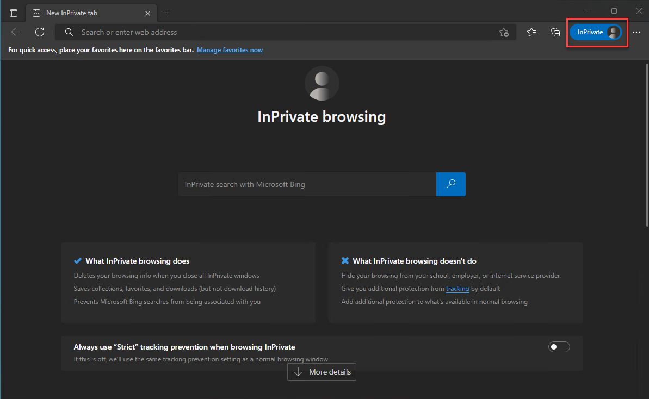Click 'Prevents Microsoft Bing searches' line
The image size is (649, 399).
pos(167,302)
